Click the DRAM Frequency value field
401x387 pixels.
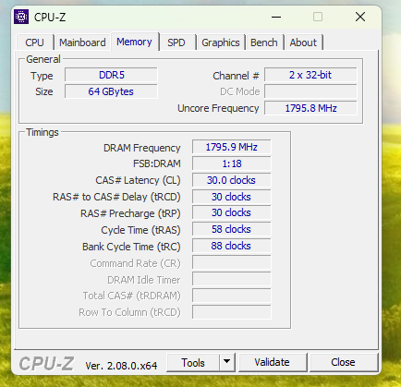click(232, 147)
